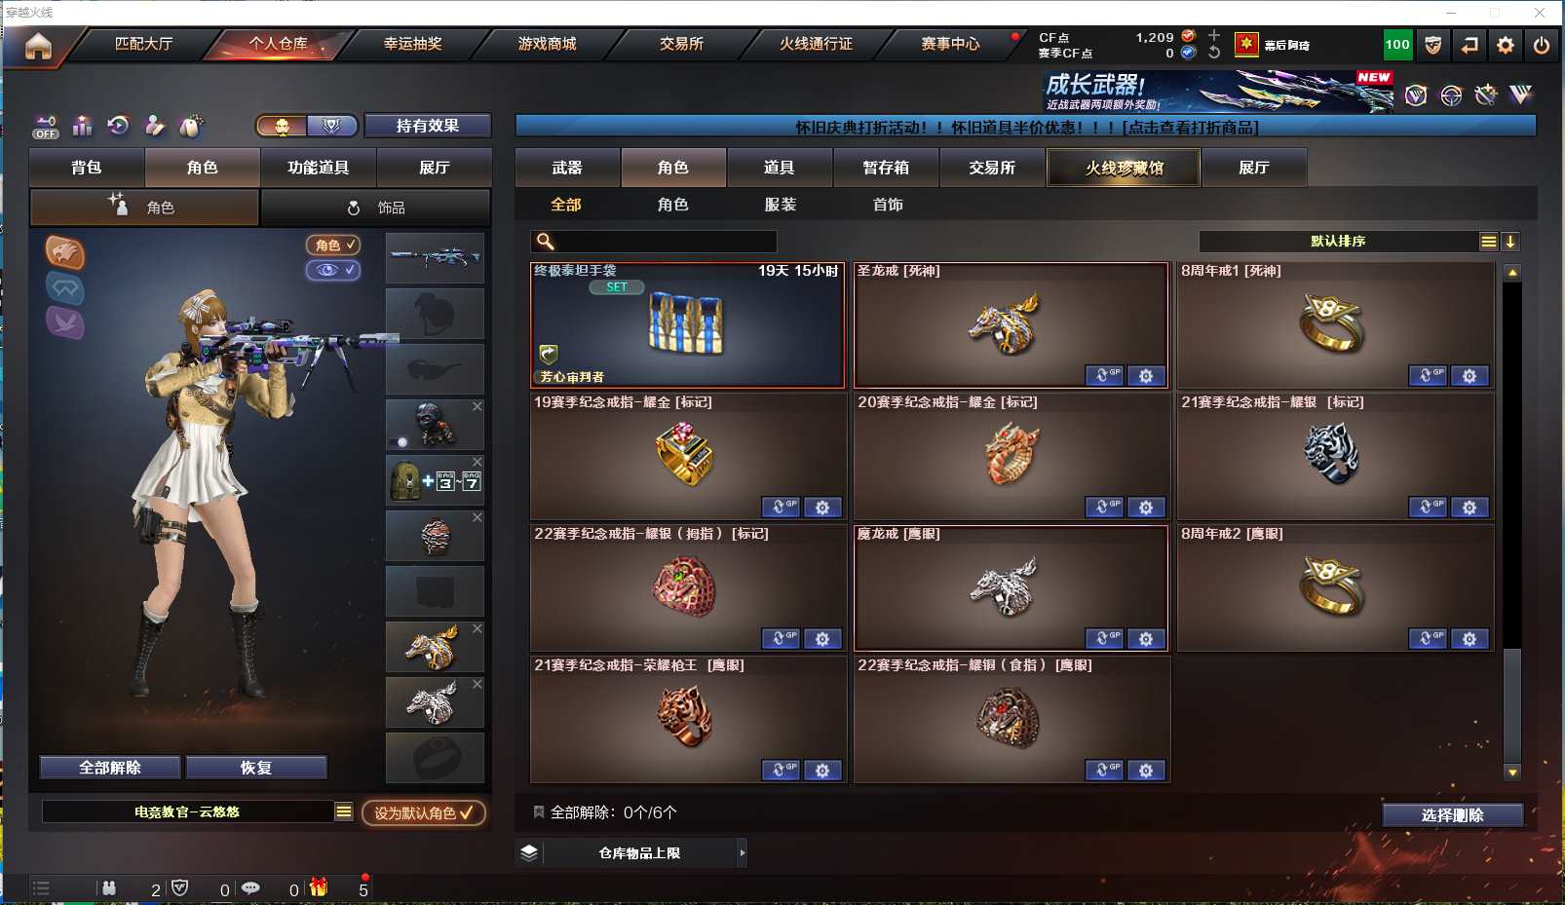1565x905 pixels.
Task: Click the shield icon beside level 100
Action: tap(1432, 45)
